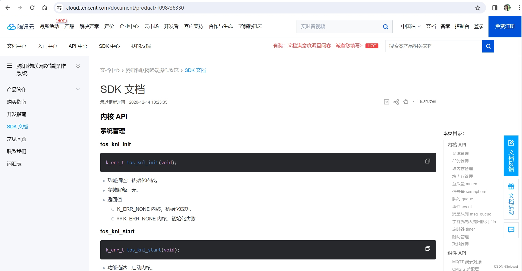Click the browser home icon

(x=44, y=7)
